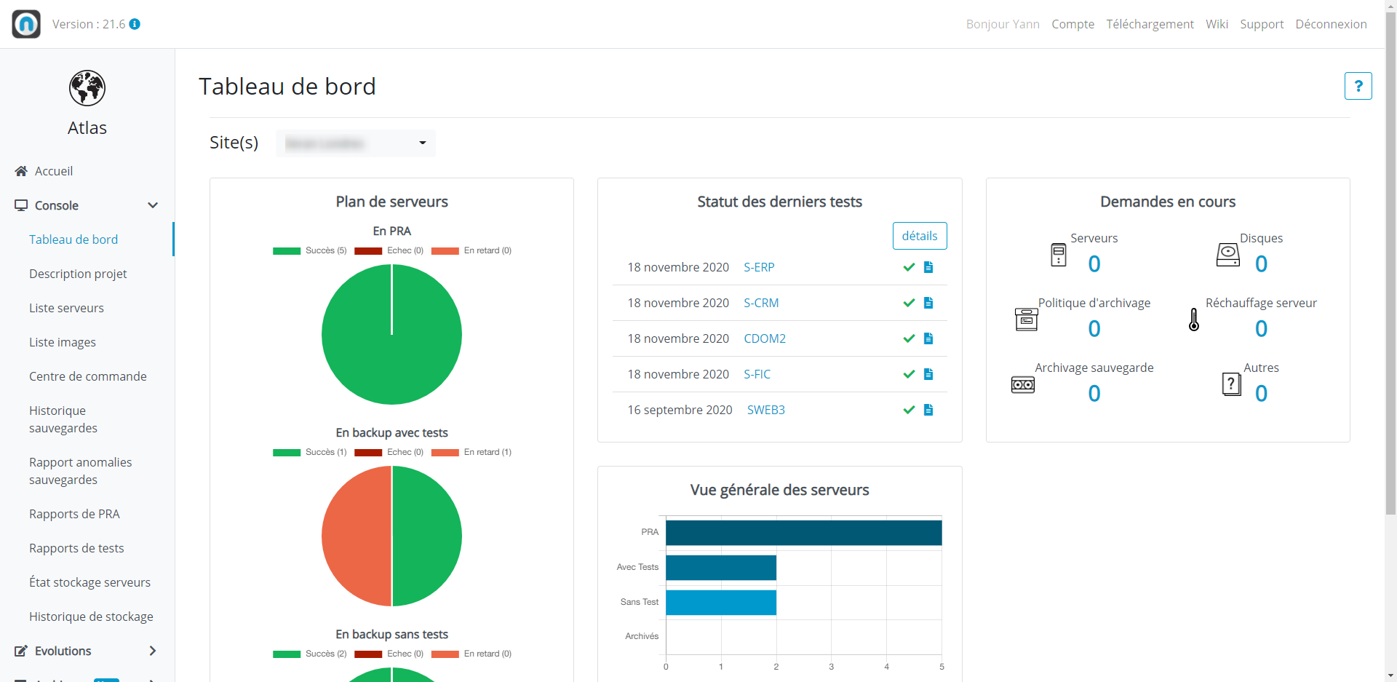Open État stockage serveurs
1397x682 pixels.
coord(89,582)
